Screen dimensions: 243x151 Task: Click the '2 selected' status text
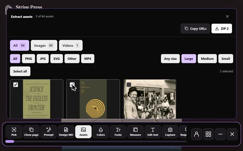pyautogui.click(x=226, y=71)
